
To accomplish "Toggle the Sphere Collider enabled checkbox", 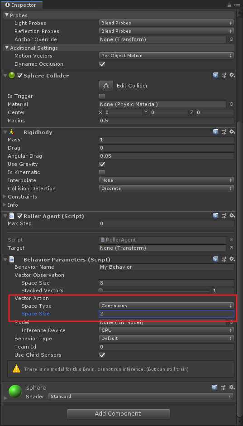I will pos(20,76).
